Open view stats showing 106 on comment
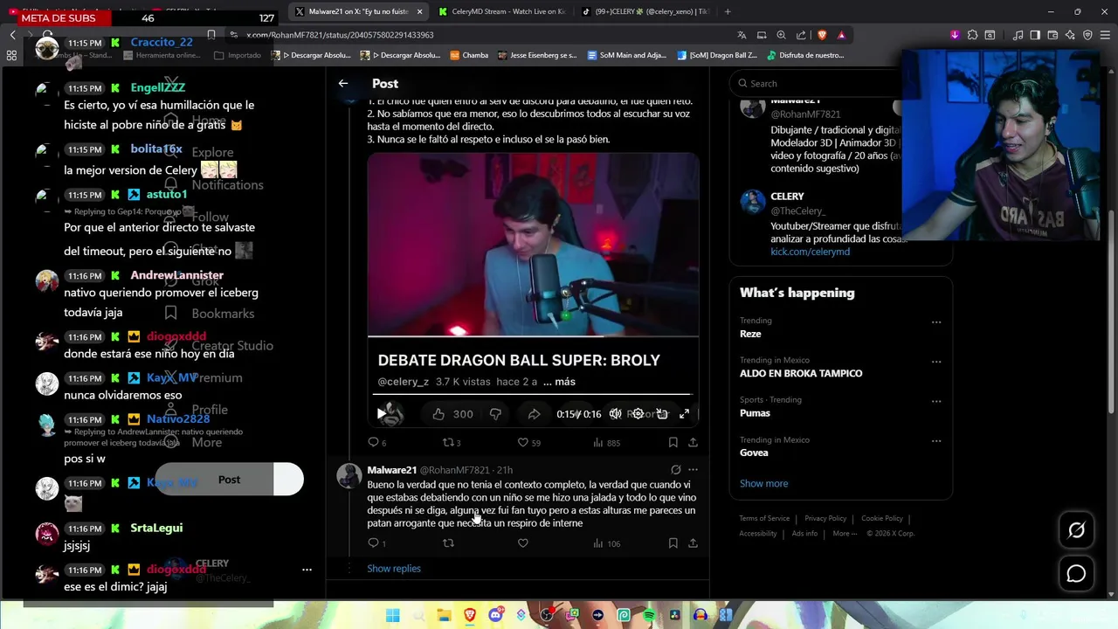1118x629 pixels. tap(606, 543)
